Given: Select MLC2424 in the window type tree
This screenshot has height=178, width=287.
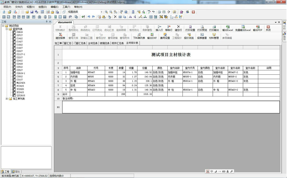Looking at the screenshot, I should [21, 83].
